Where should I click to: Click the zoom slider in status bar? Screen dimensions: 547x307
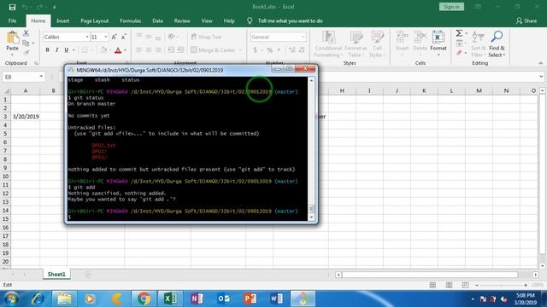click(502, 285)
